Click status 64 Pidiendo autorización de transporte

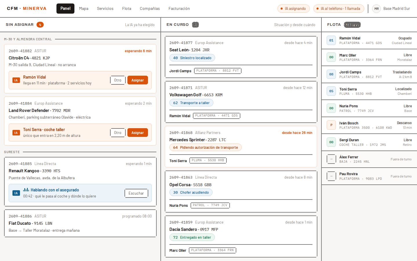(x=206, y=147)
